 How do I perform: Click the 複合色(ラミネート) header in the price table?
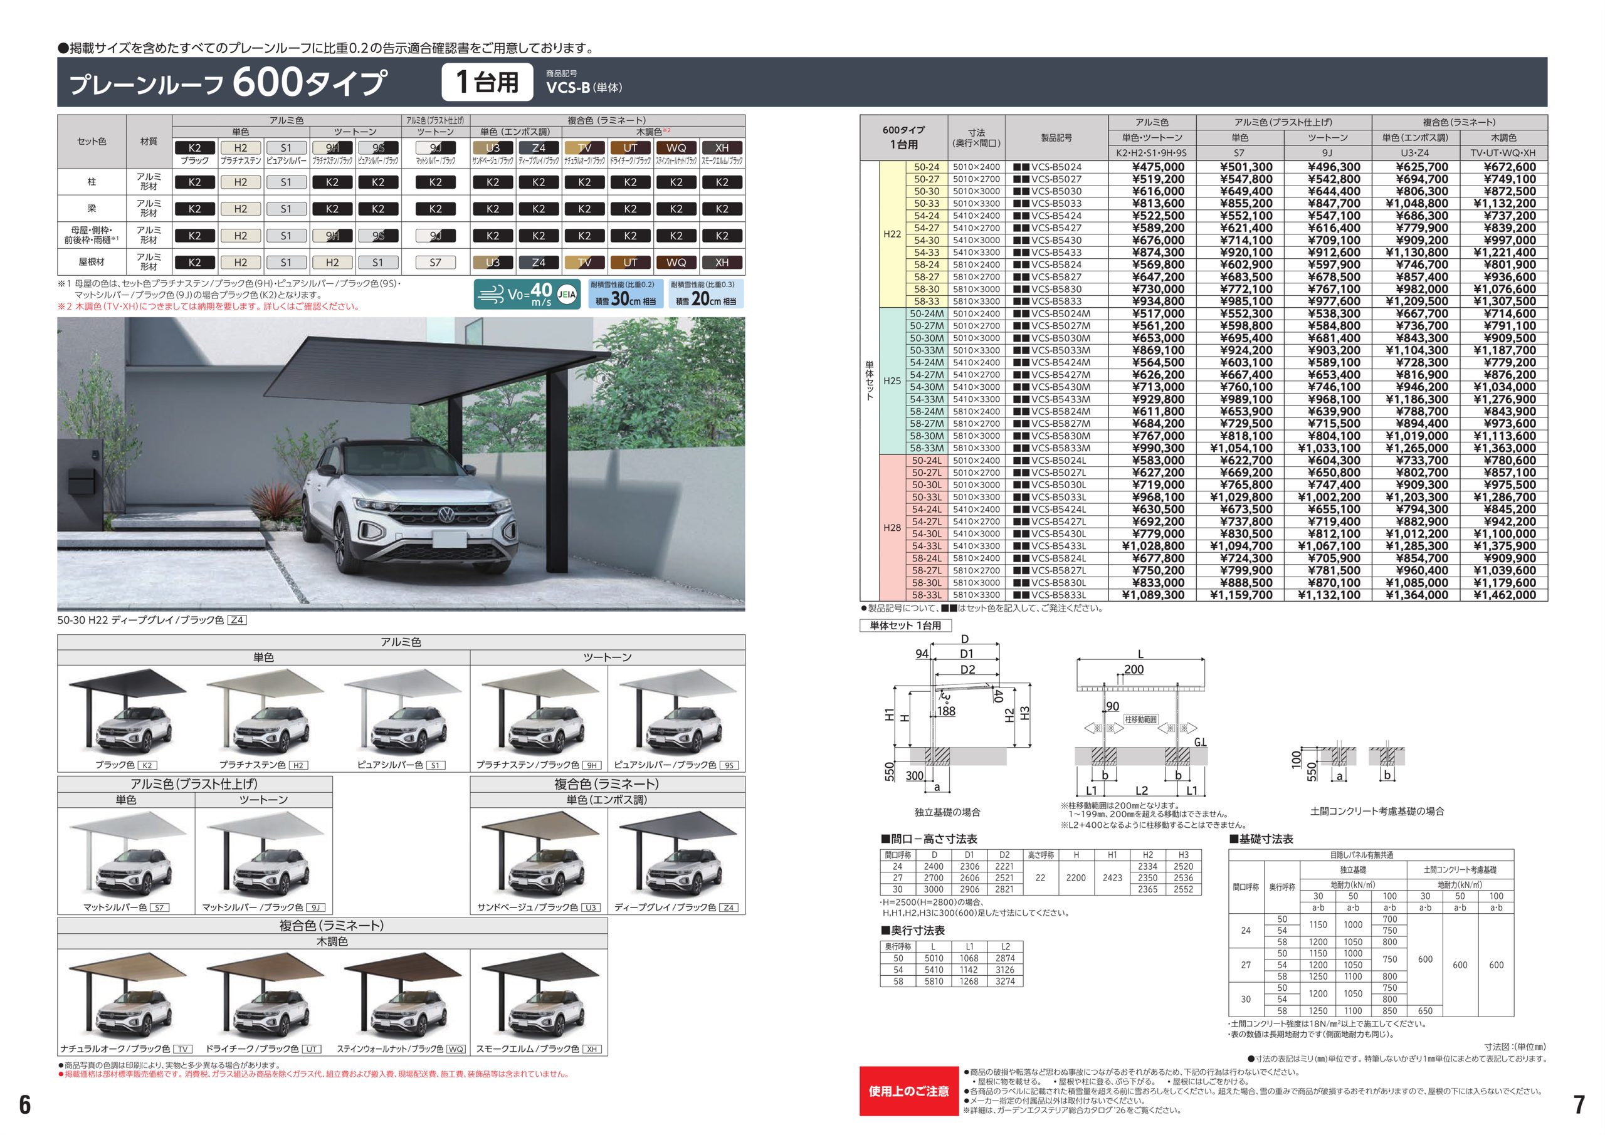[x=1459, y=122]
